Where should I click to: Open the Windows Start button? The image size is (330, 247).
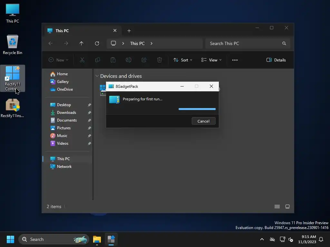click(x=10, y=239)
